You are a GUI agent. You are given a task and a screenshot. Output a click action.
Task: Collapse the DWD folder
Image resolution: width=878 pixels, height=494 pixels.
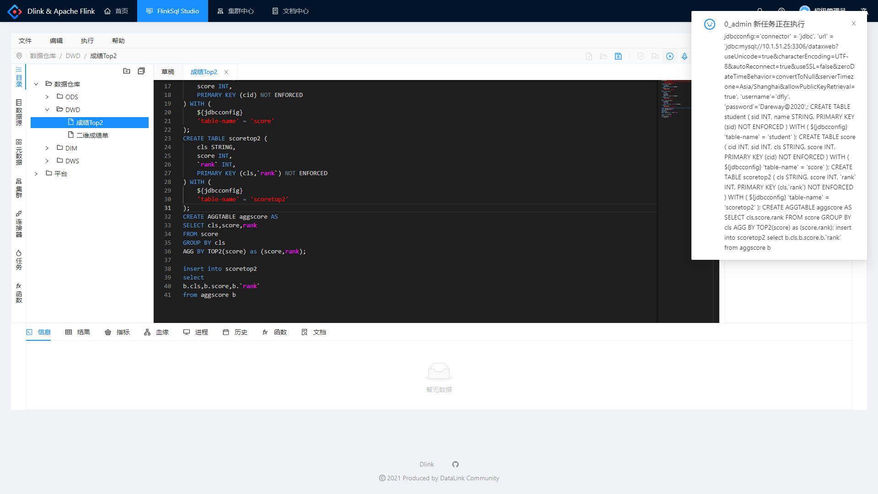click(47, 110)
